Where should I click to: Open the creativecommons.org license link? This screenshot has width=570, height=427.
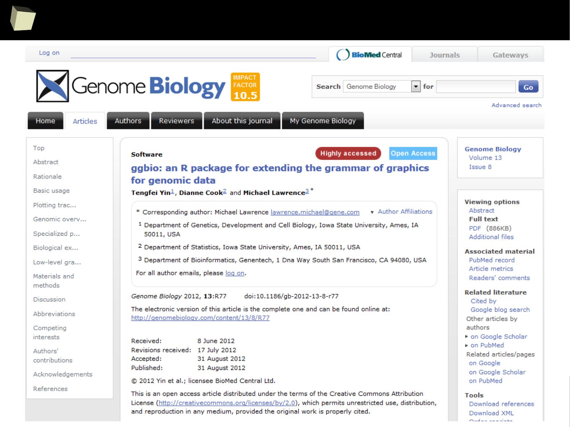tap(227, 403)
